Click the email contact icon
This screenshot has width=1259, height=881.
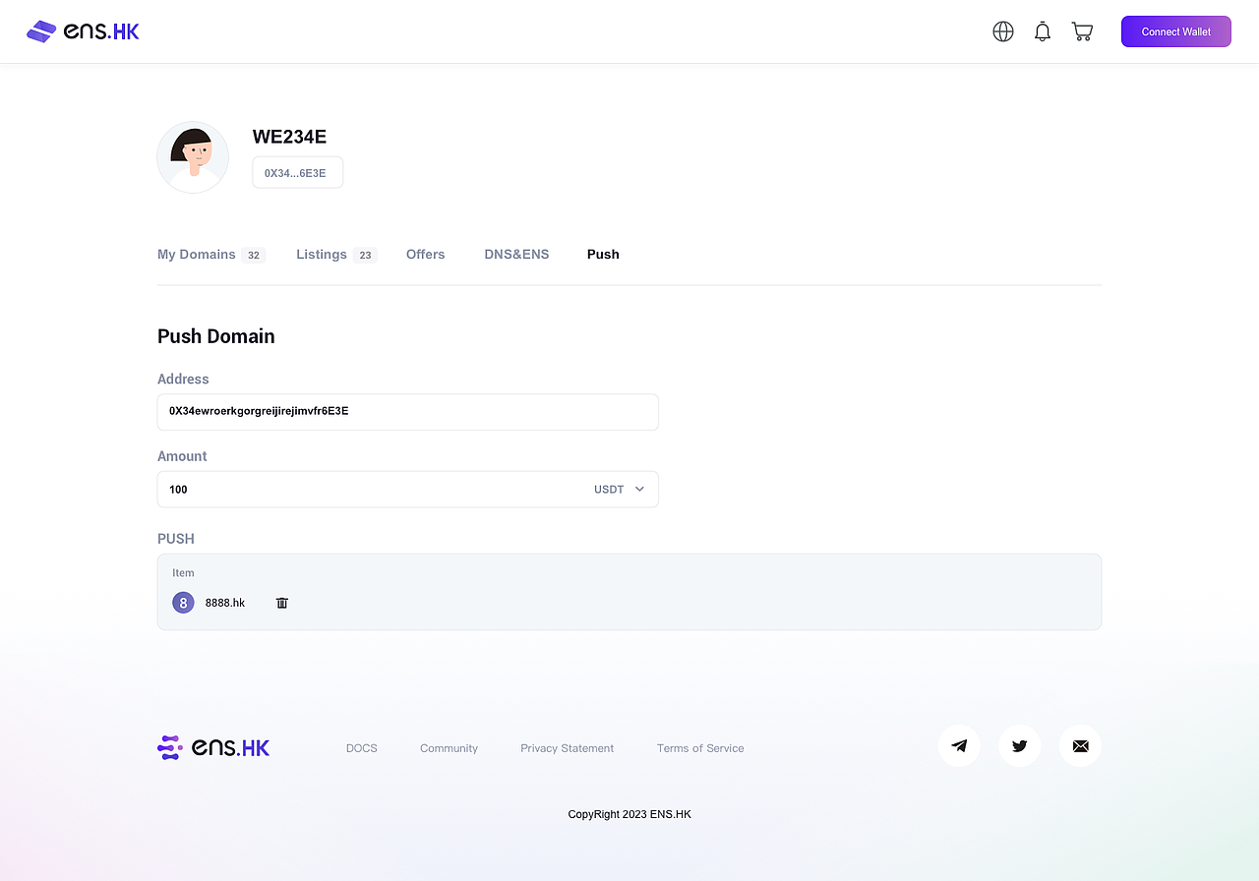[x=1080, y=746]
